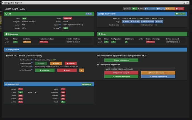Click the red Arrêter Mosquitto button

[67, 70]
